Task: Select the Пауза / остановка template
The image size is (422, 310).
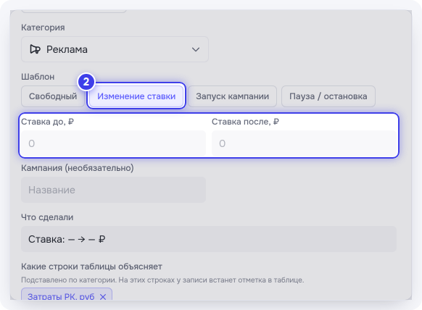Action: [328, 96]
